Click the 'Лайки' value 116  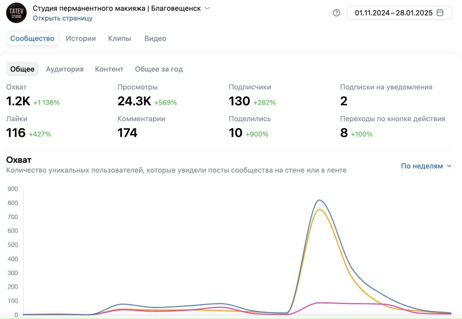[16, 133]
